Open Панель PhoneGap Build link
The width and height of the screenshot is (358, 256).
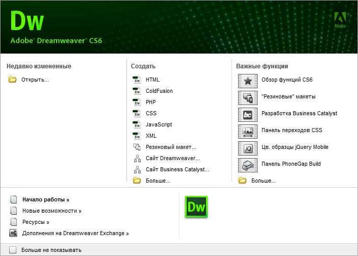(x=291, y=164)
